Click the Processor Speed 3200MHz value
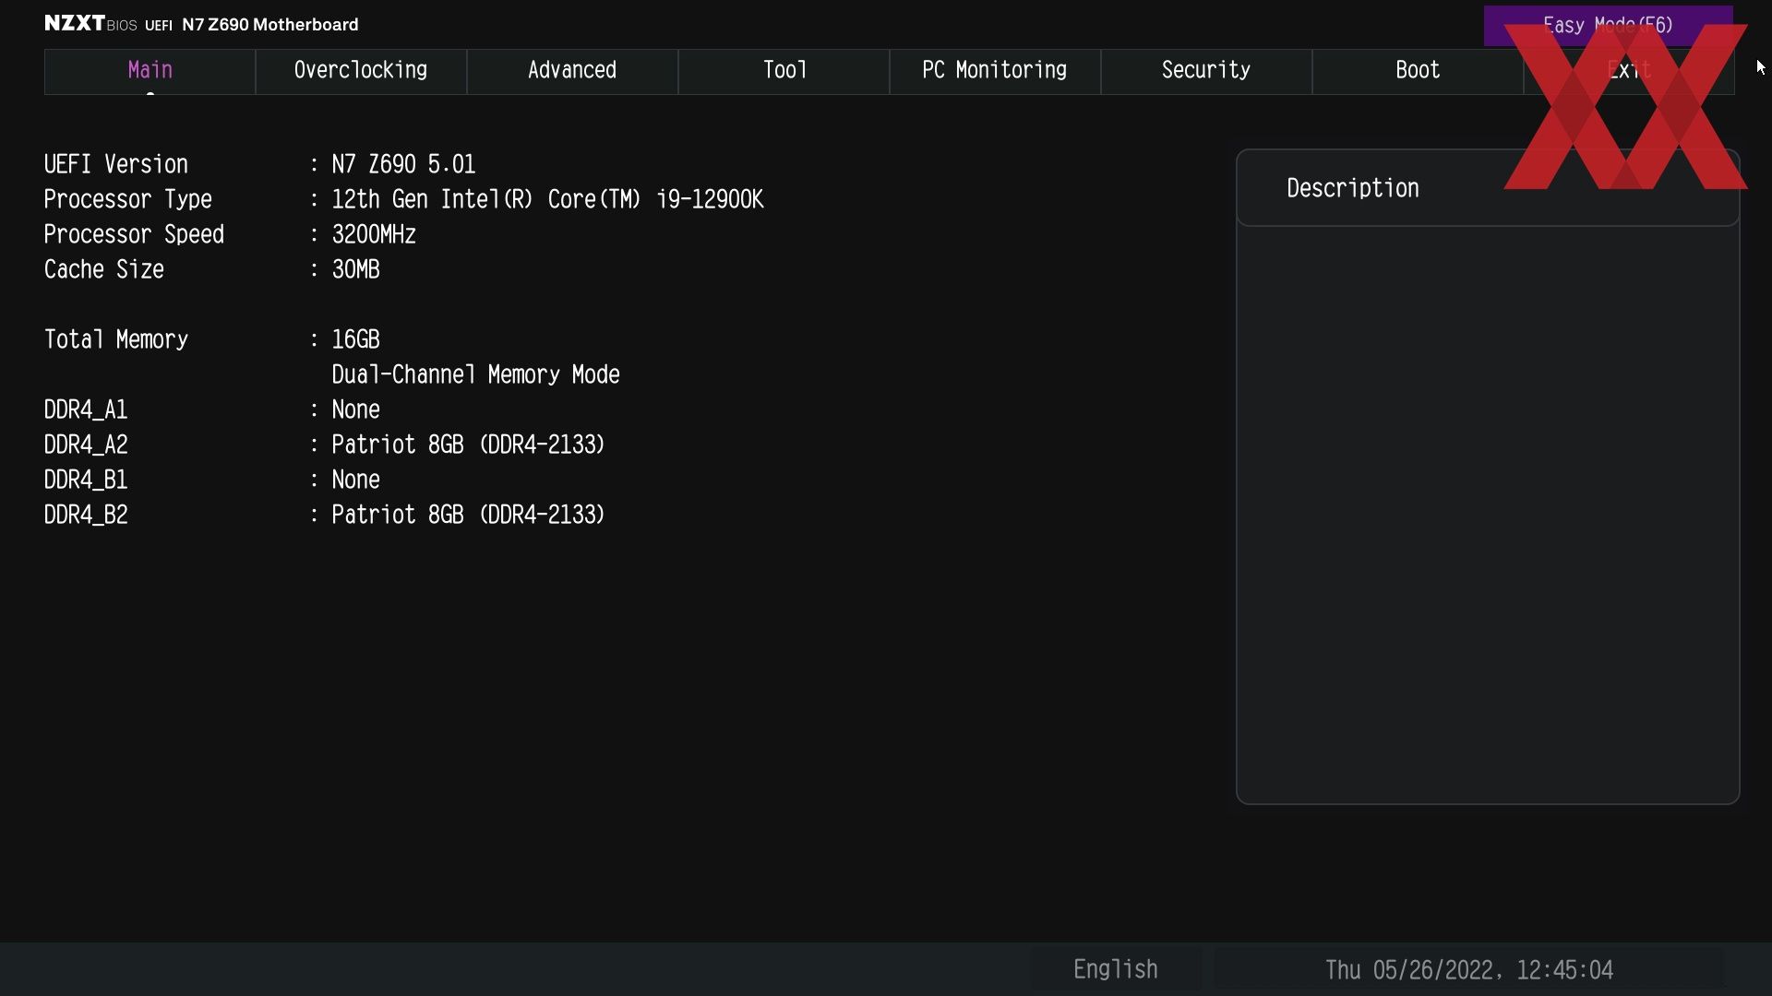Image resolution: width=1772 pixels, height=996 pixels. [x=374, y=234]
